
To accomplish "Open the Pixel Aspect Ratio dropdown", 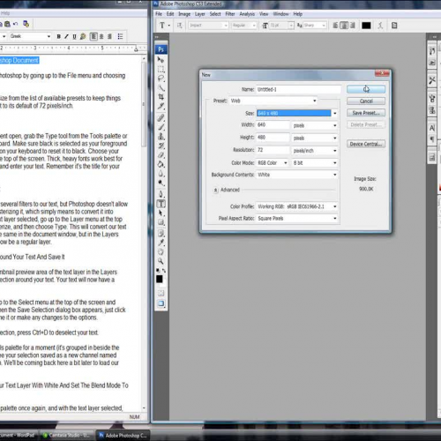I will [297, 219].
